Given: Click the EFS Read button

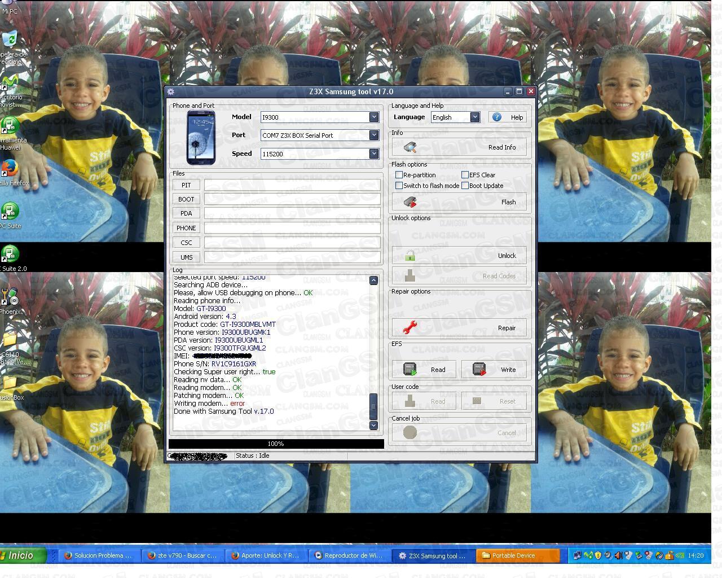Looking at the screenshot, I should point(424,370).
